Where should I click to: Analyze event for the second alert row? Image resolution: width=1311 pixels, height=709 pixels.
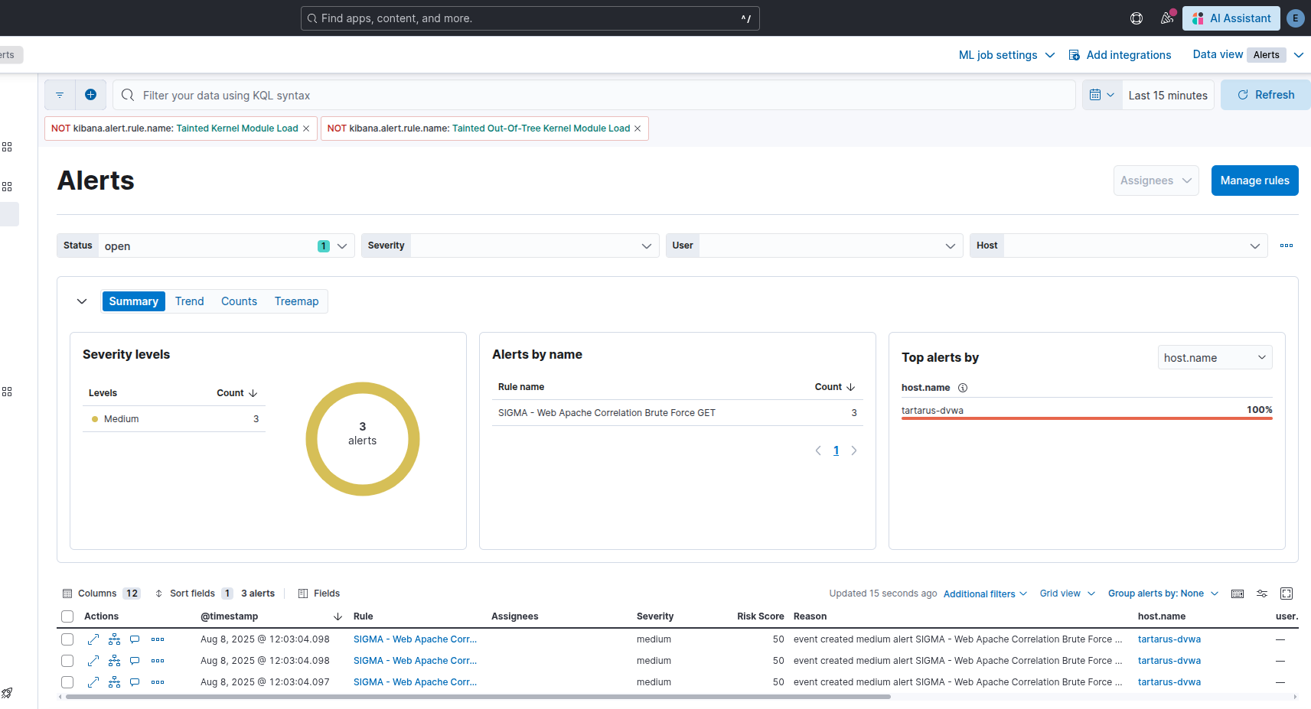coord(114,661)
